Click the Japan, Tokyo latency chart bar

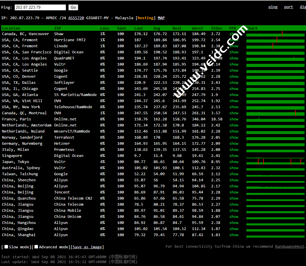coord(275,162)
